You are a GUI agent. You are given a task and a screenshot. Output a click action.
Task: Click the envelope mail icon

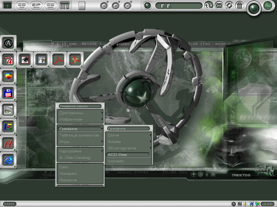point(219,5)
